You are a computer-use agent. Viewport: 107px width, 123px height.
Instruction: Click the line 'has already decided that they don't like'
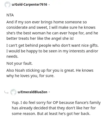click(54, 108)
